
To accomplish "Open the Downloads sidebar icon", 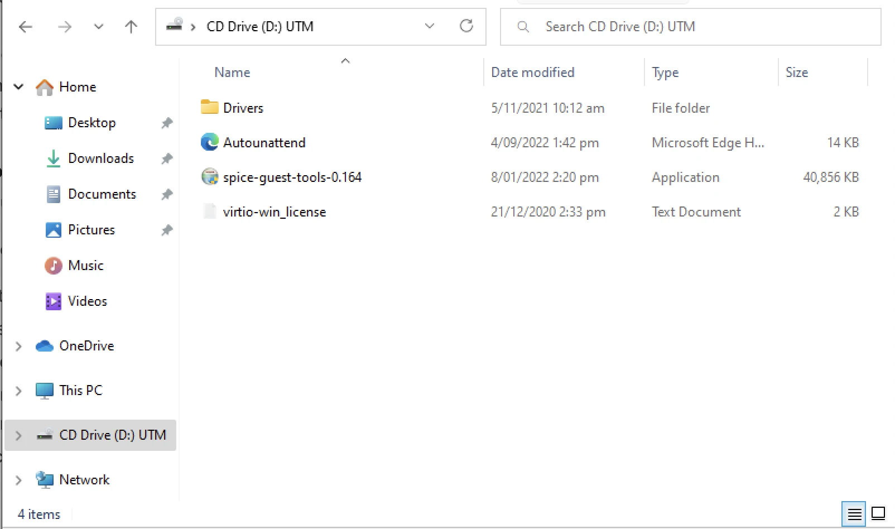I will pyautogui.click(x=53, y=158).
